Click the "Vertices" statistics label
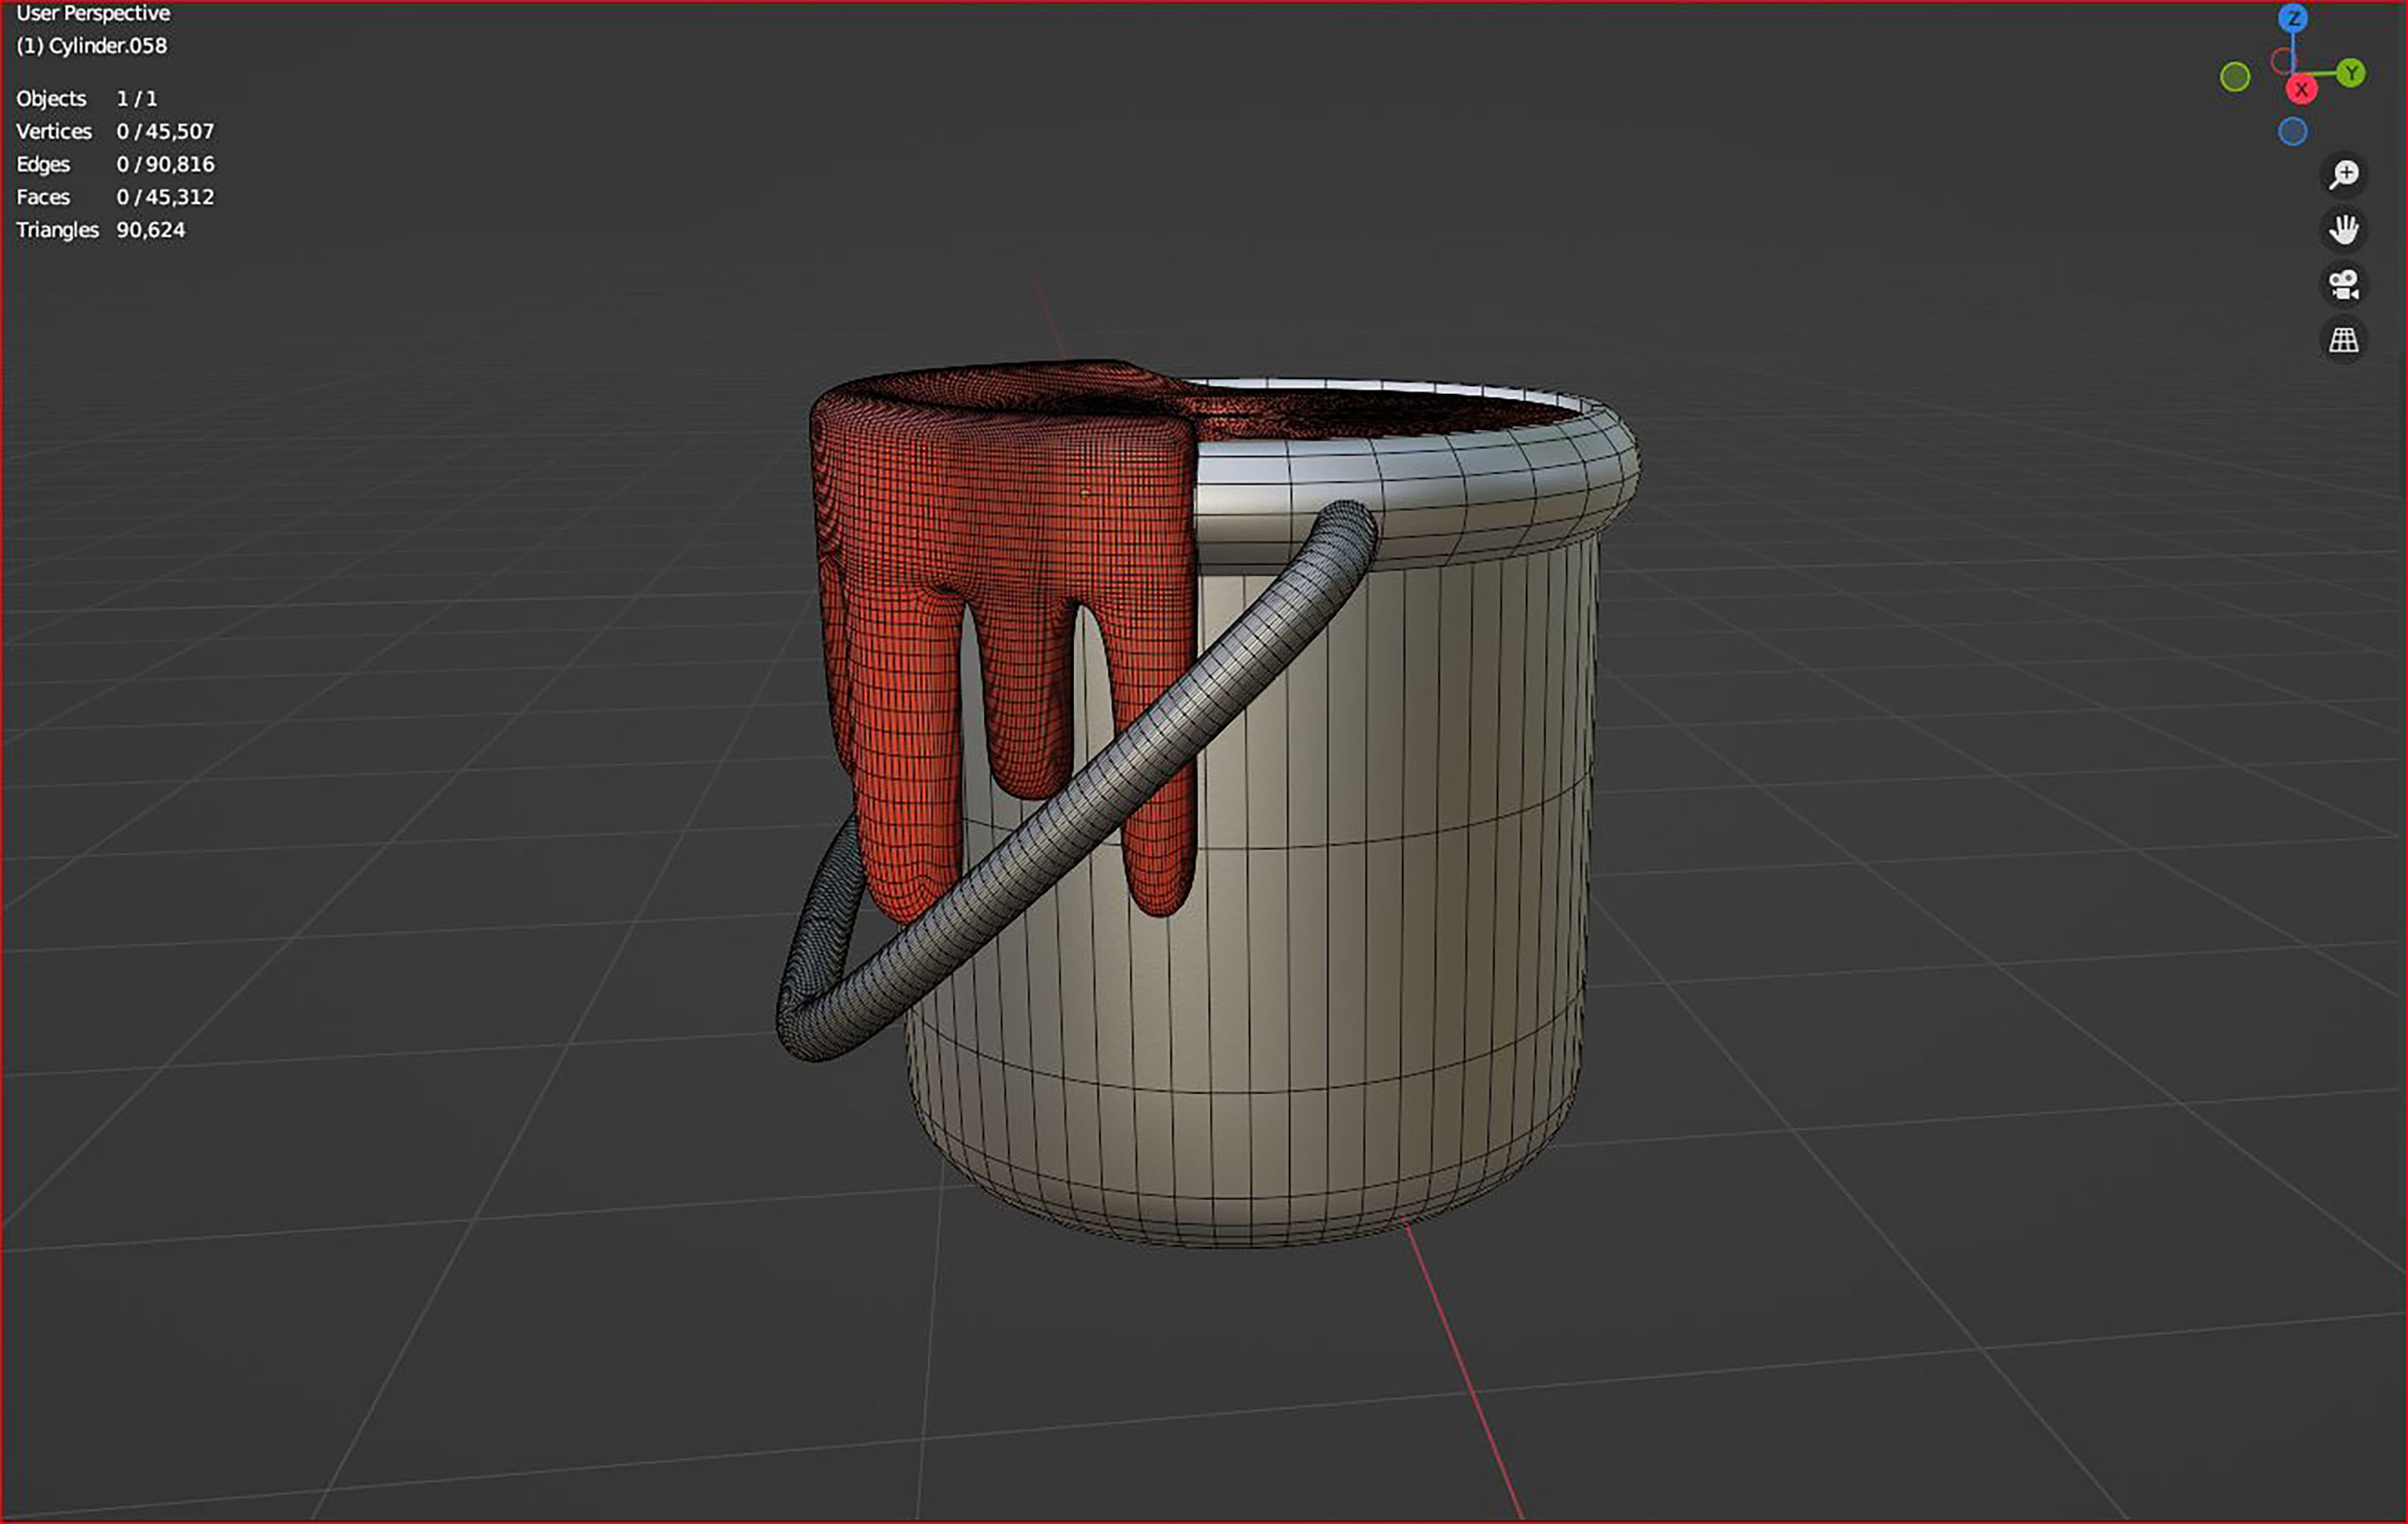 pyautogui.click(x=54, y=131)
